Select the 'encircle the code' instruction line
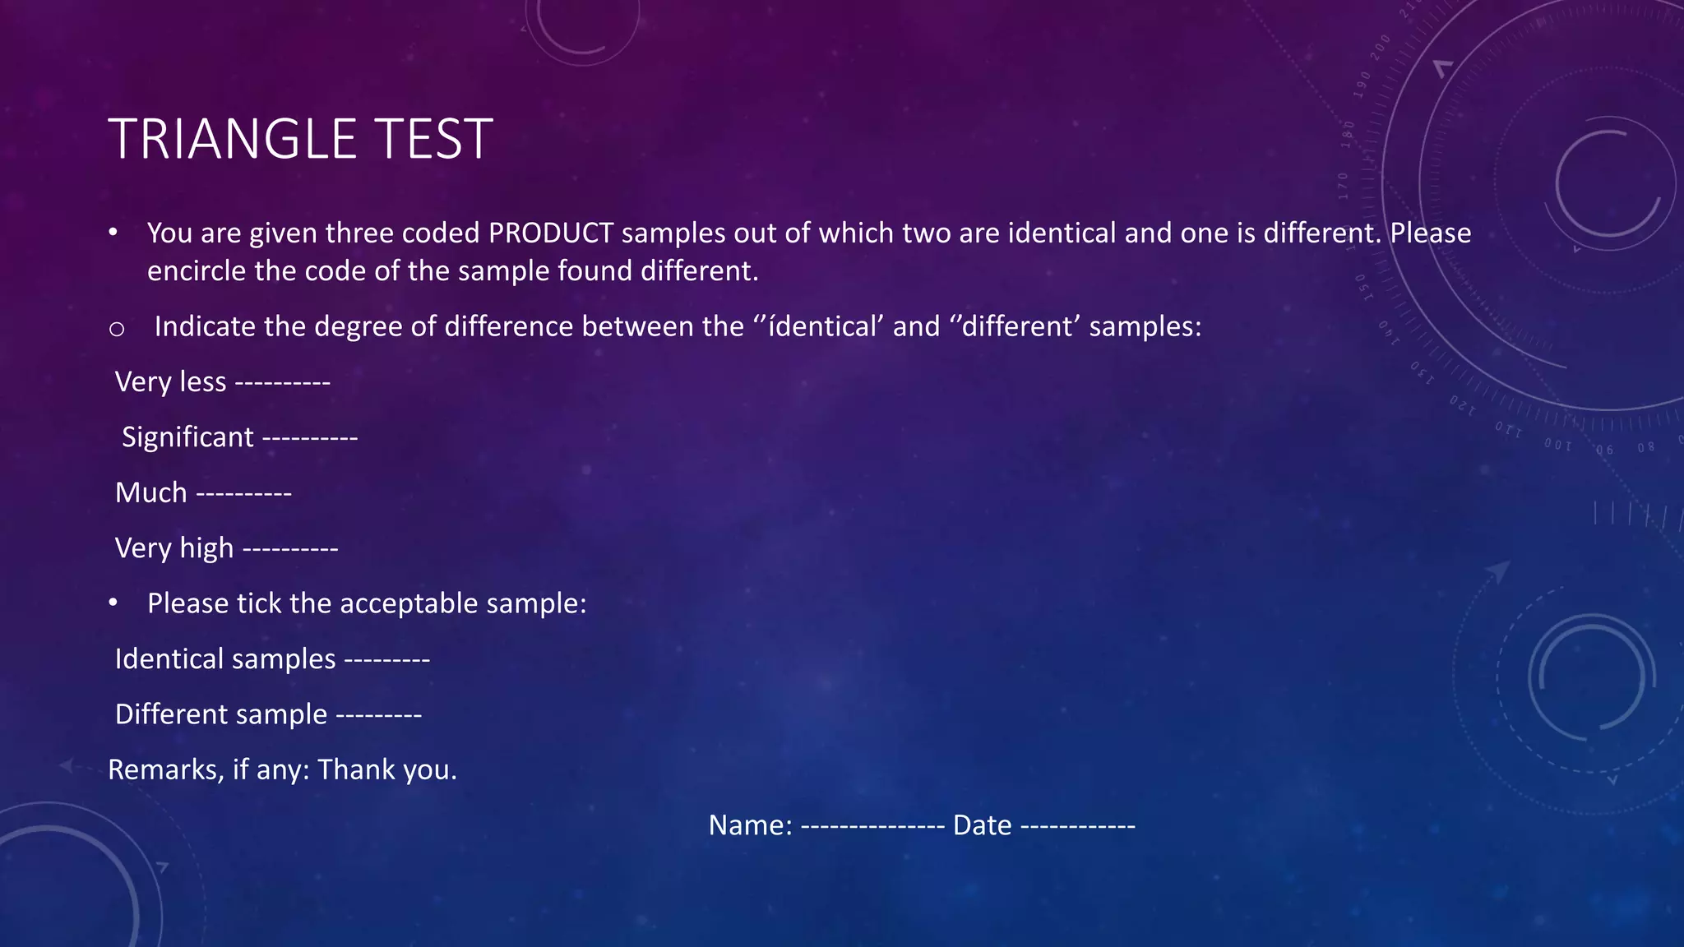 pos(452,271)
